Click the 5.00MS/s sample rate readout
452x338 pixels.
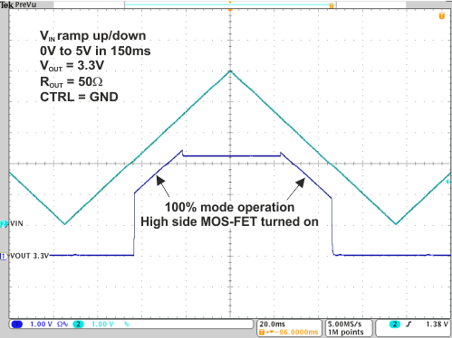coord(344,324)
